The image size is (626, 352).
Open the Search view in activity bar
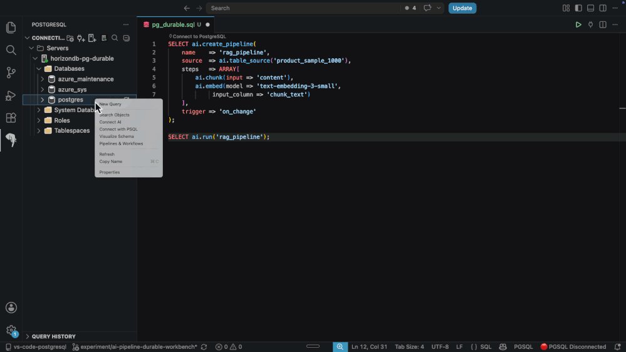point(11,50)
